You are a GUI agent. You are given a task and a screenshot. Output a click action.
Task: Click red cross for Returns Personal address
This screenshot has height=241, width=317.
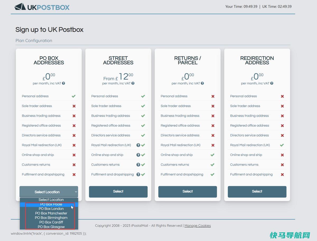(213, 96)
